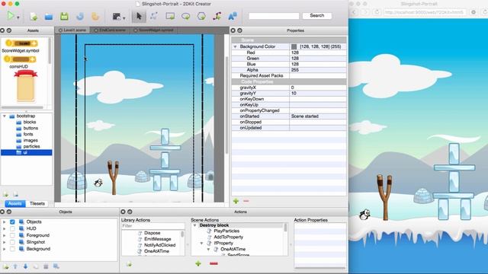Select the fonts folder
488x274 pixels.
click(x=28, y=134)
